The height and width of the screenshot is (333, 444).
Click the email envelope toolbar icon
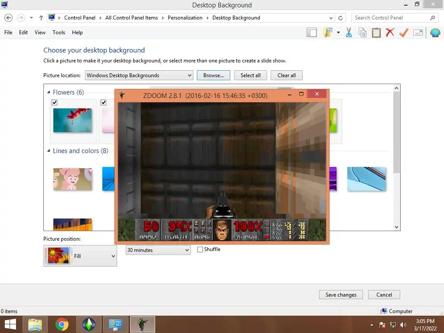click(x=418, y=33)
